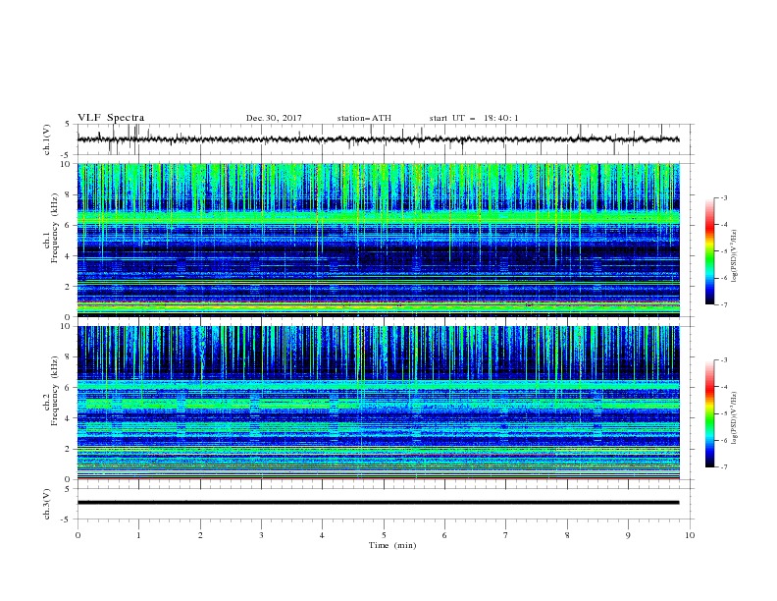The width and height of the screenshot is (777, 601).
Task: Click time axis tick label "10"
Action: pos(690,535)
